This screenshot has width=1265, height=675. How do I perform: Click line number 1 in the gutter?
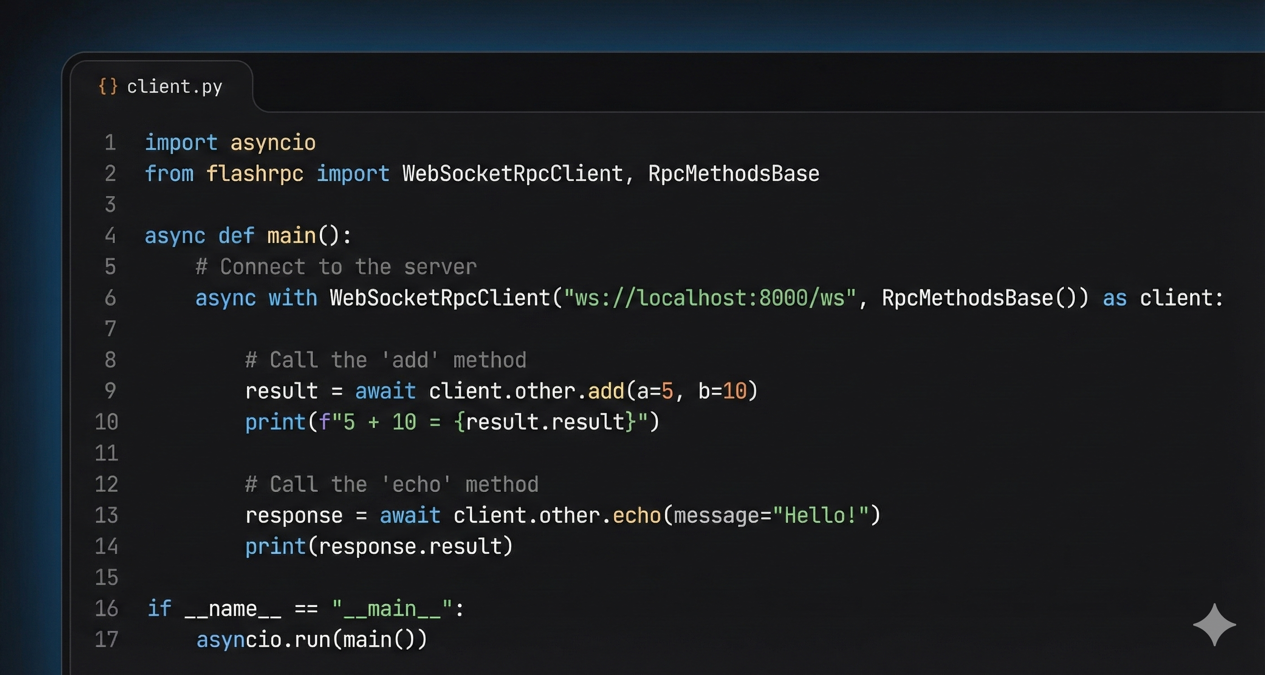[x=110, y=143]
